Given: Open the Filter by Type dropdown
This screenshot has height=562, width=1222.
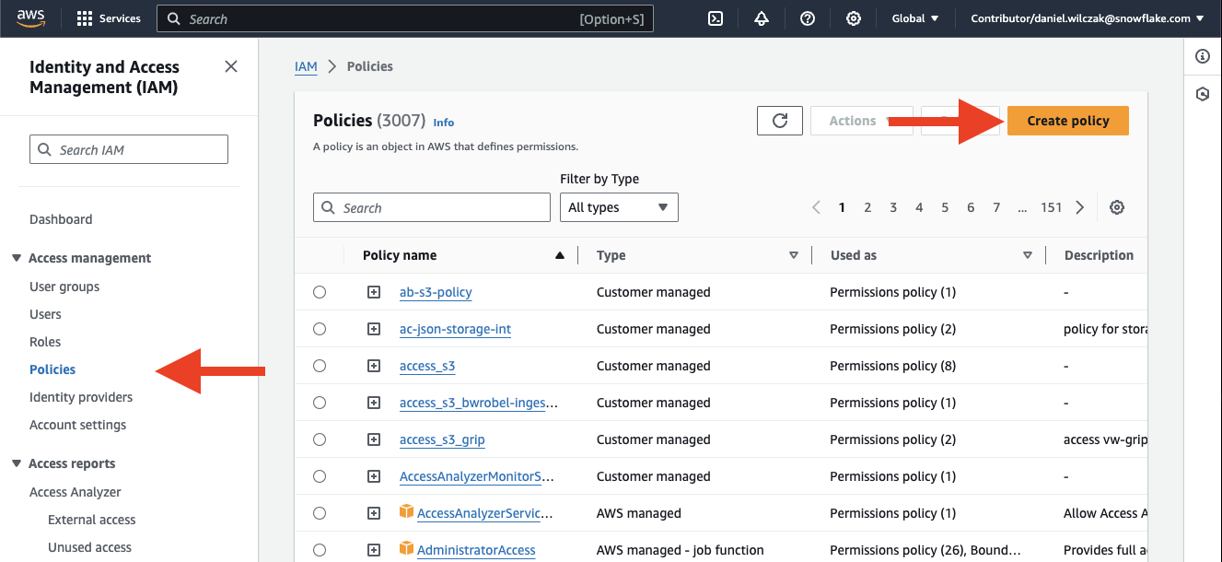Looking at the screenshot, I should [x=619, y=207].
